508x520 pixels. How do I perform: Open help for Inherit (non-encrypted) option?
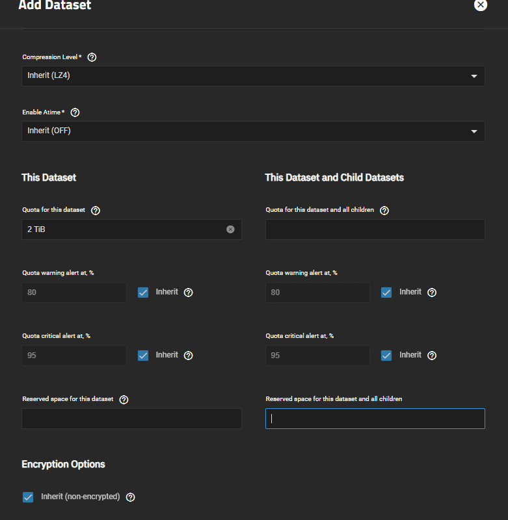pos(130,497)
